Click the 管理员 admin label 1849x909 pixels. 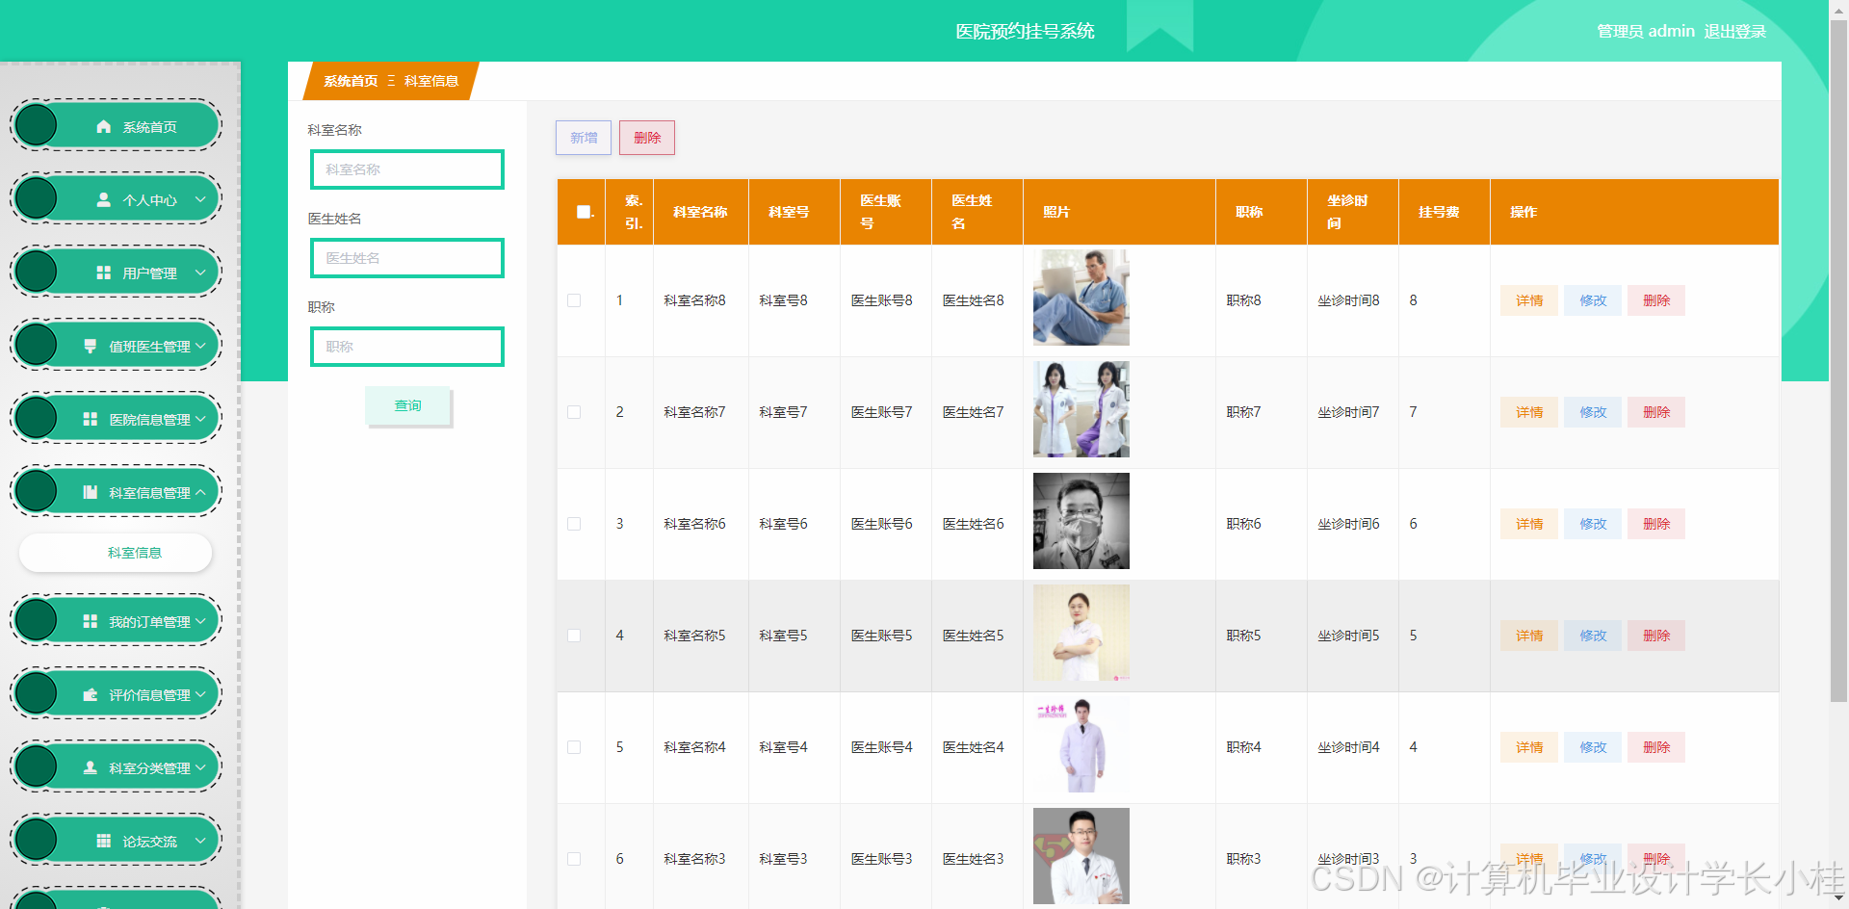point(1646,31)
